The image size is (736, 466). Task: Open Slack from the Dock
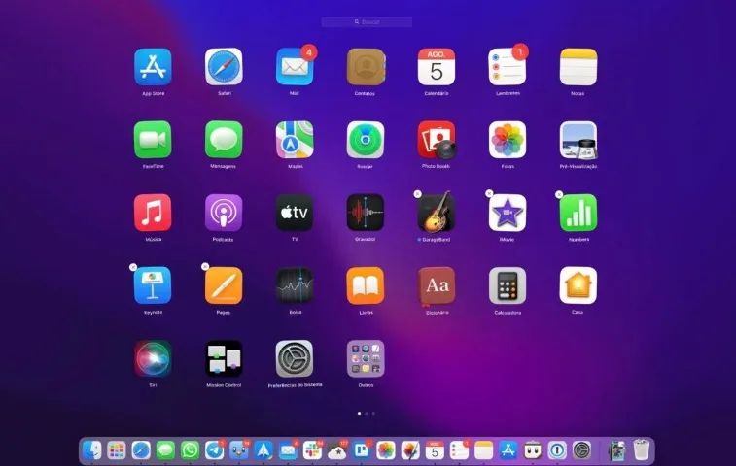point(313,450)
